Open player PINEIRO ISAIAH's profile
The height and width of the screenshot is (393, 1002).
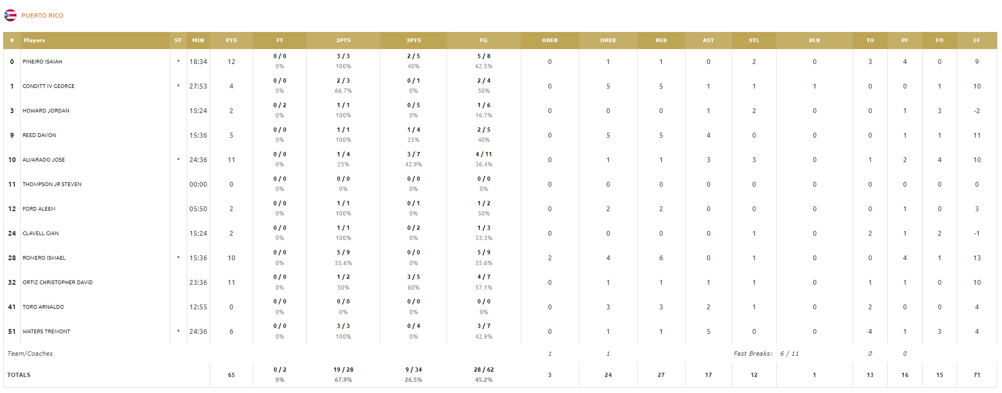[x=42, y=62]
